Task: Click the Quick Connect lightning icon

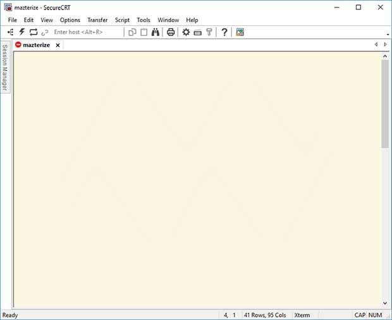Action: click(x=21, y=32)
